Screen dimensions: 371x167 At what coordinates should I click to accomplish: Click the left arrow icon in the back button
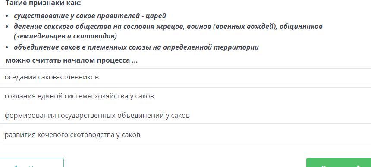[x=16, y=166]
